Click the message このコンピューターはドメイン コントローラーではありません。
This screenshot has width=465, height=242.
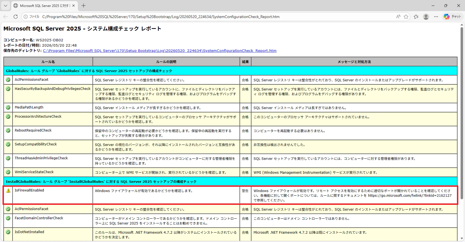(x=302, y=219)
